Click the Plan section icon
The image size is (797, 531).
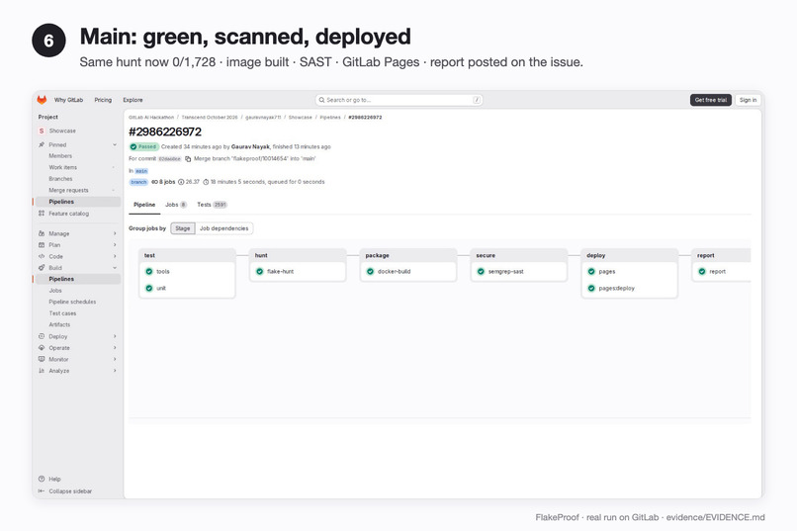point(42,245)
